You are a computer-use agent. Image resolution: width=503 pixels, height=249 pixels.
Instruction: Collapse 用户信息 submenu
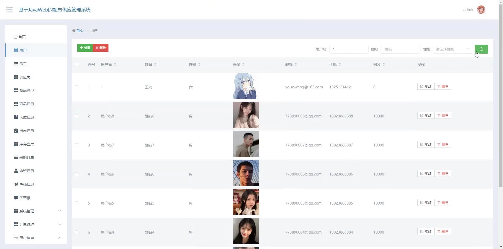(36, 238)
